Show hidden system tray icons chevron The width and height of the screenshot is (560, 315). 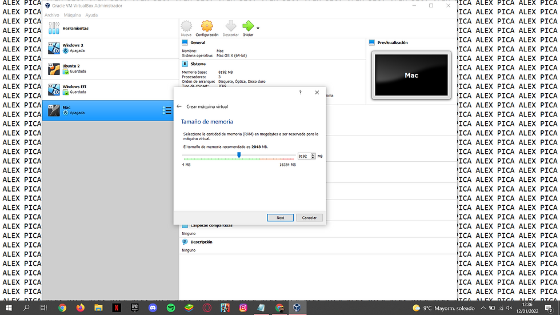pos(483,308)
